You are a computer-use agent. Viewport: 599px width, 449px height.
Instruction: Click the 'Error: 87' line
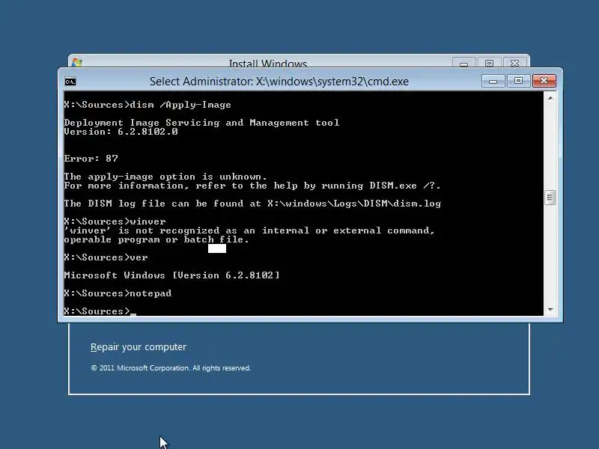[91, 159]
